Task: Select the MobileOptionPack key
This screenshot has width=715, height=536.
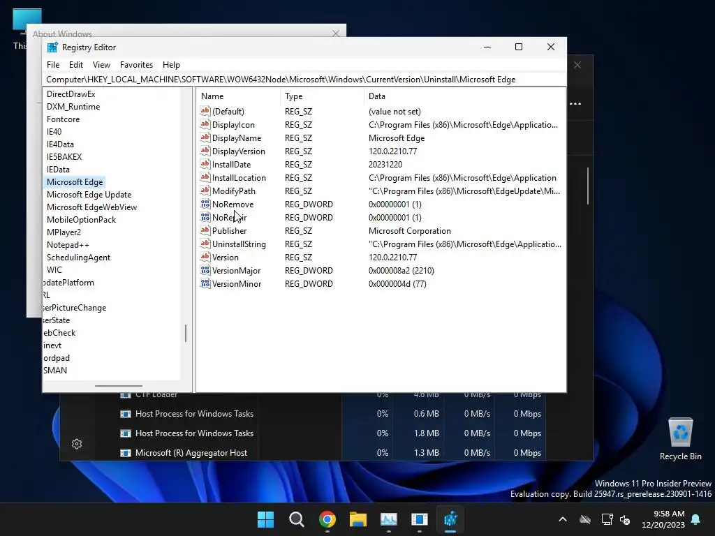Action: coord(81,220)
